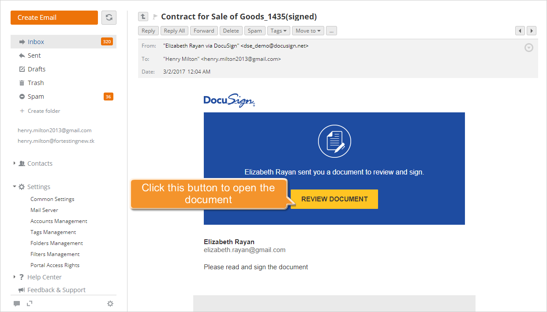
Task: Click the fullscreen expand icon at bottom left
Action: (29, 303)
